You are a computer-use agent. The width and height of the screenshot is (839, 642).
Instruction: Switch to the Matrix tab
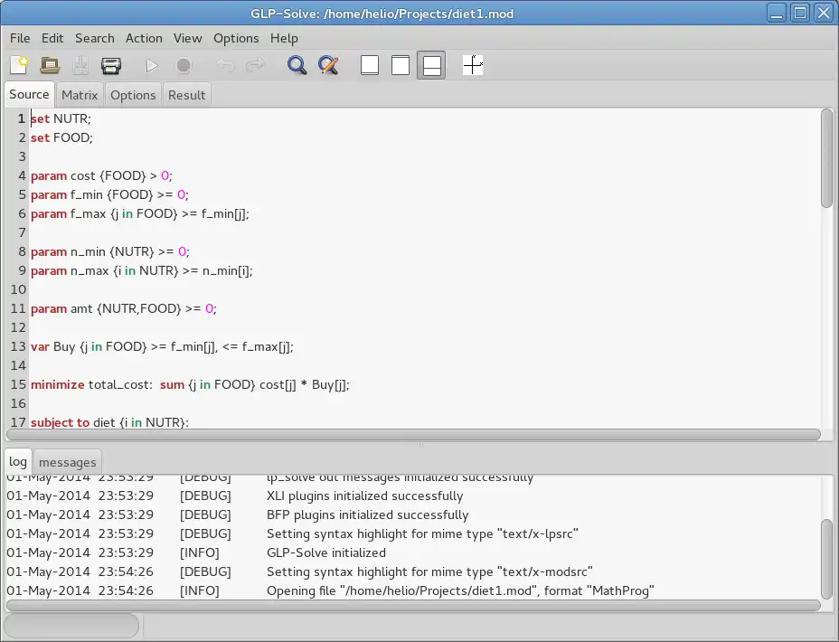[80, 95]
